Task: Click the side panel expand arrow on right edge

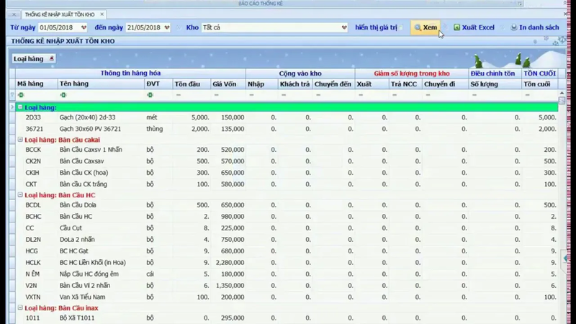Action: point(564,257)
